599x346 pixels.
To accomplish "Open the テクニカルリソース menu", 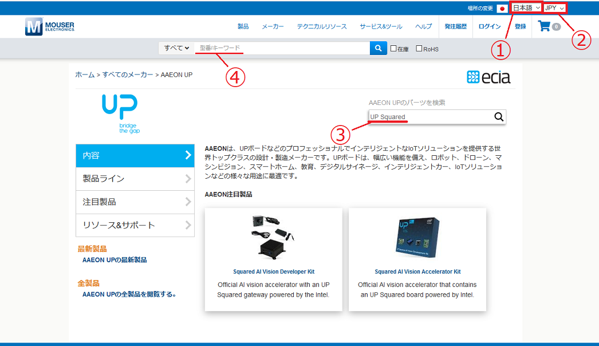I will [x=322, y=26].
